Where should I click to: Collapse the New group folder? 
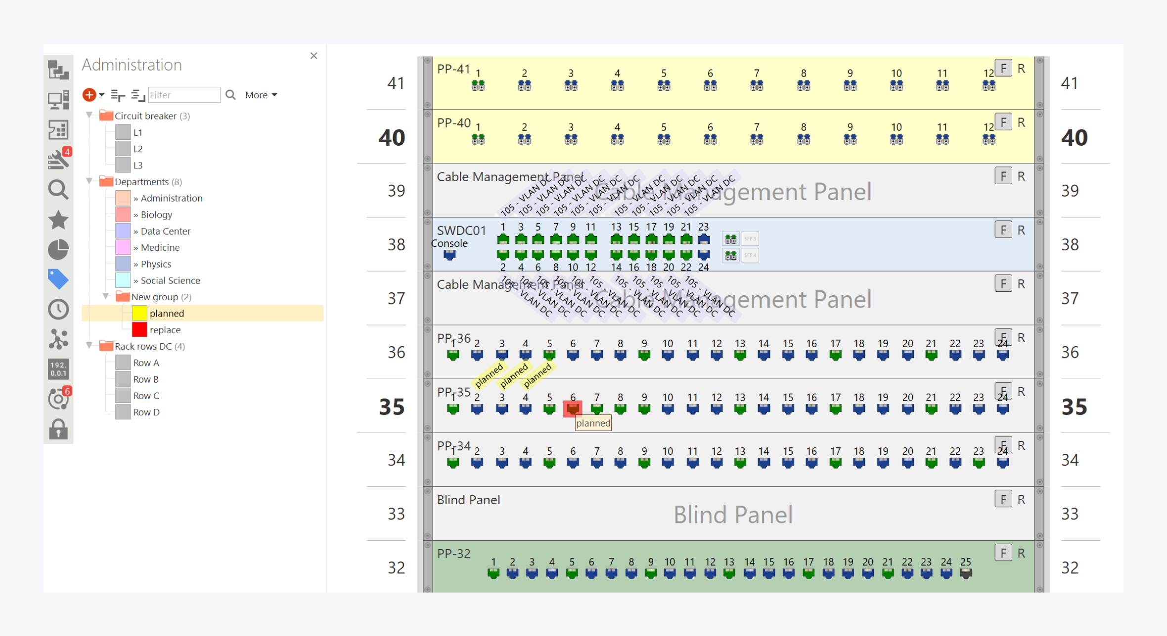pyautogui.click(x=105, y=297)
